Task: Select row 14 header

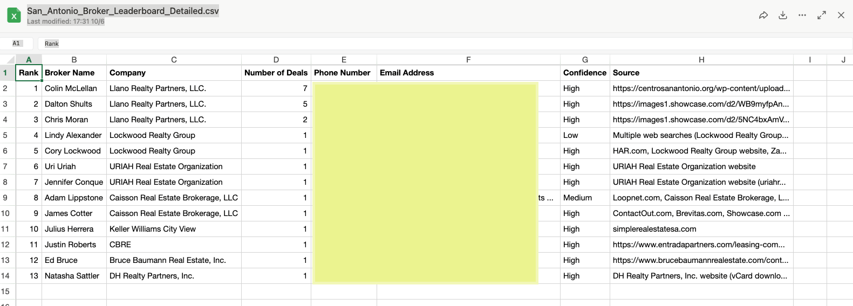Action: click(8, 276)
